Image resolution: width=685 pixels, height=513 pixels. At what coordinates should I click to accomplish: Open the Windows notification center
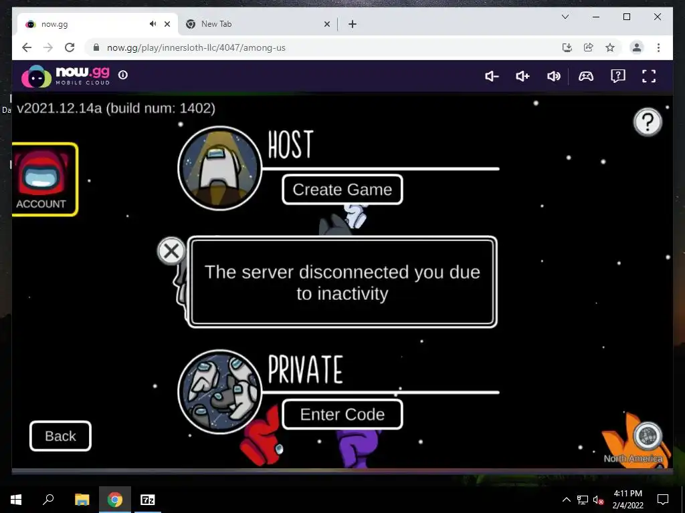[663, 500]
